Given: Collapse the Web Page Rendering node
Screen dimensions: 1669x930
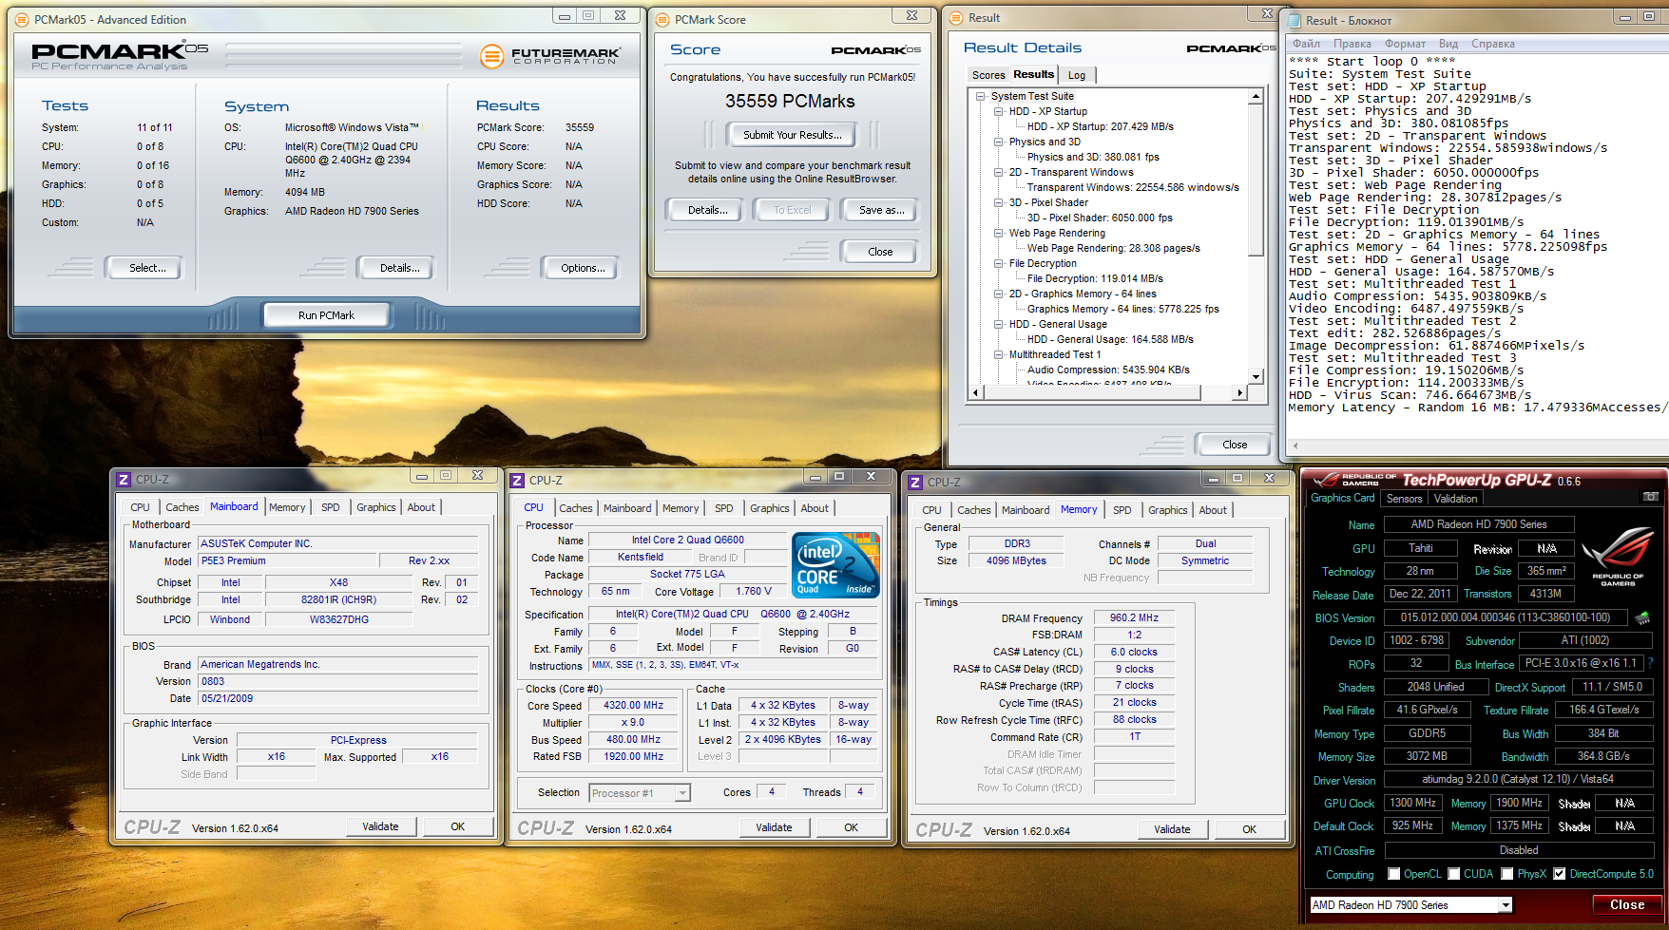Looking at the screenshot, I should click(x=999, y=233).
